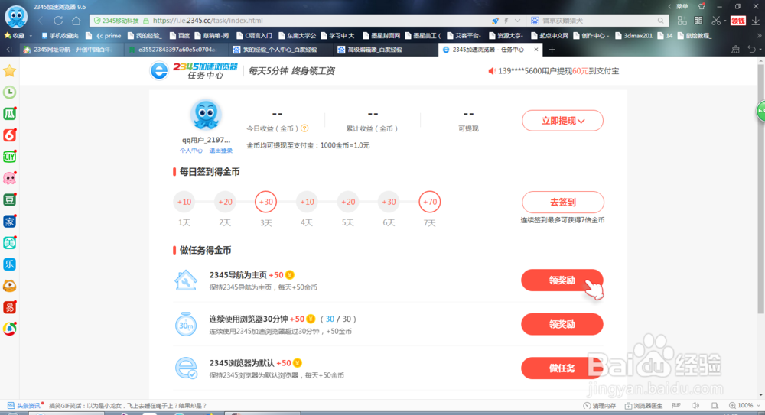
Task: Click the vertical page scrollbar
Action: click(760, 188)
